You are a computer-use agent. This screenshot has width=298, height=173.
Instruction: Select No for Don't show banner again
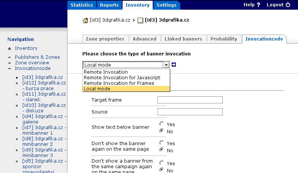pyautogui.click(x=162, y=150)
